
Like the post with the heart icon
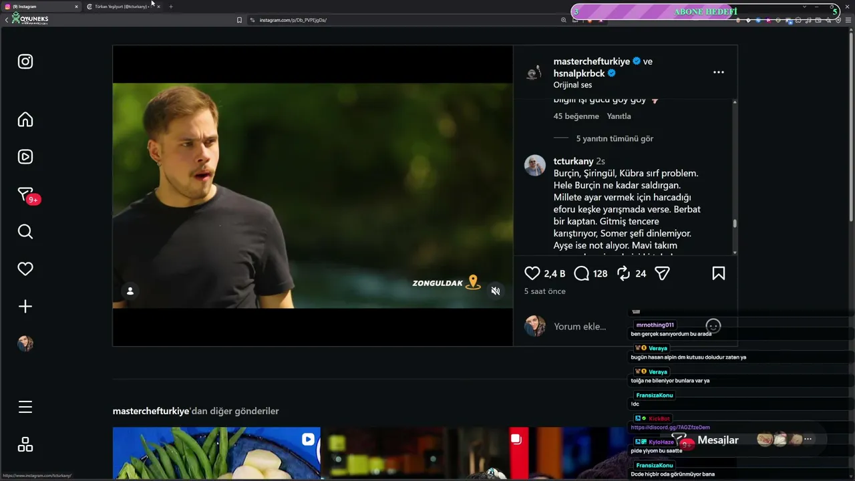pyautogui.click(x=532, y=273)
